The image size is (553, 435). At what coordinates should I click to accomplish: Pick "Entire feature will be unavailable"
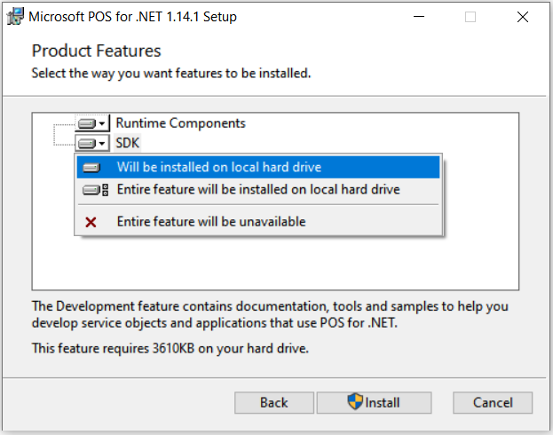pos(211,222)
